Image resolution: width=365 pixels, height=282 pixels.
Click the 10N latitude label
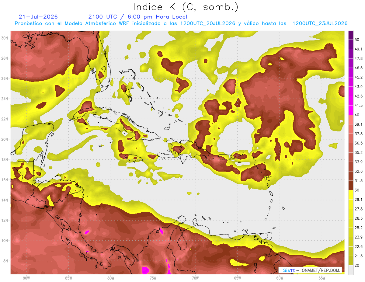[x=5, y=241]
